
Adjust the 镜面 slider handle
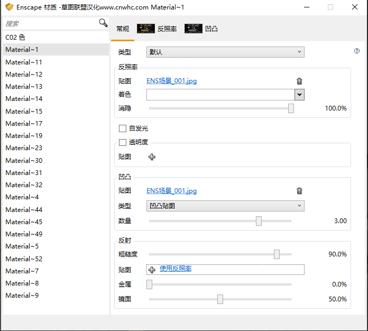[x=220, y=299]
